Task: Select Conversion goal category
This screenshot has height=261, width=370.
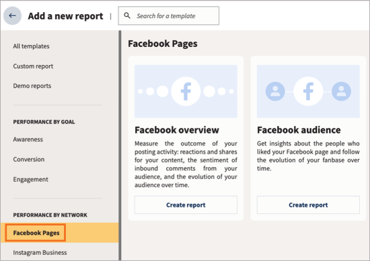Action: 28,159
